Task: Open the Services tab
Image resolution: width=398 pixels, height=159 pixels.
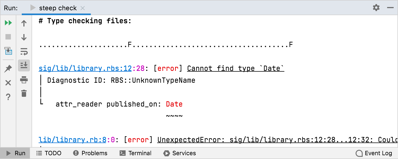Action: [180, 153]
